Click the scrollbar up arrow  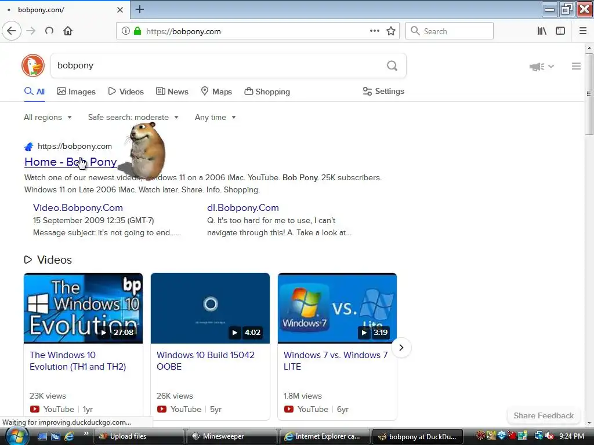coord(589,48)
